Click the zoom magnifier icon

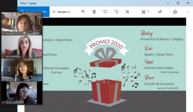coord(83,12)
